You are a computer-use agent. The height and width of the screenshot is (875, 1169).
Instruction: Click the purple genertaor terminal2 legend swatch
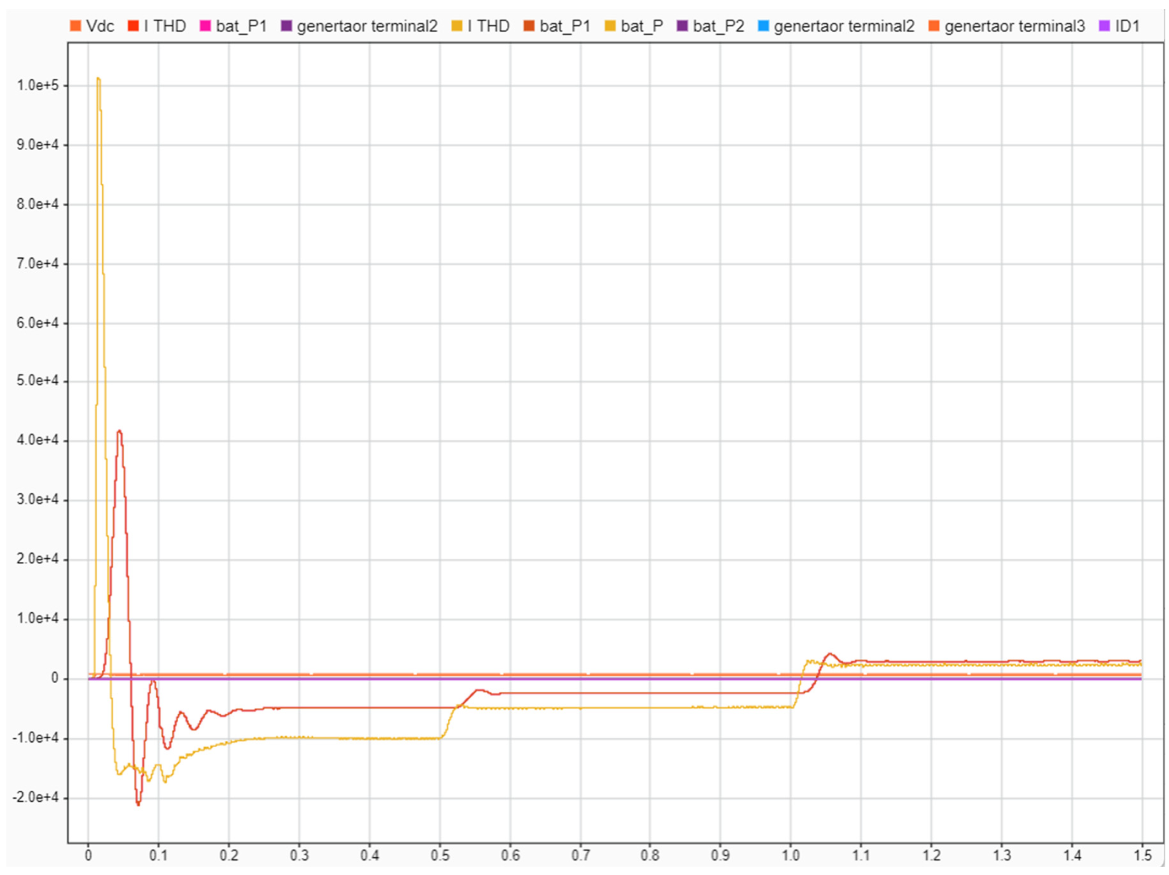pos(286,26)
